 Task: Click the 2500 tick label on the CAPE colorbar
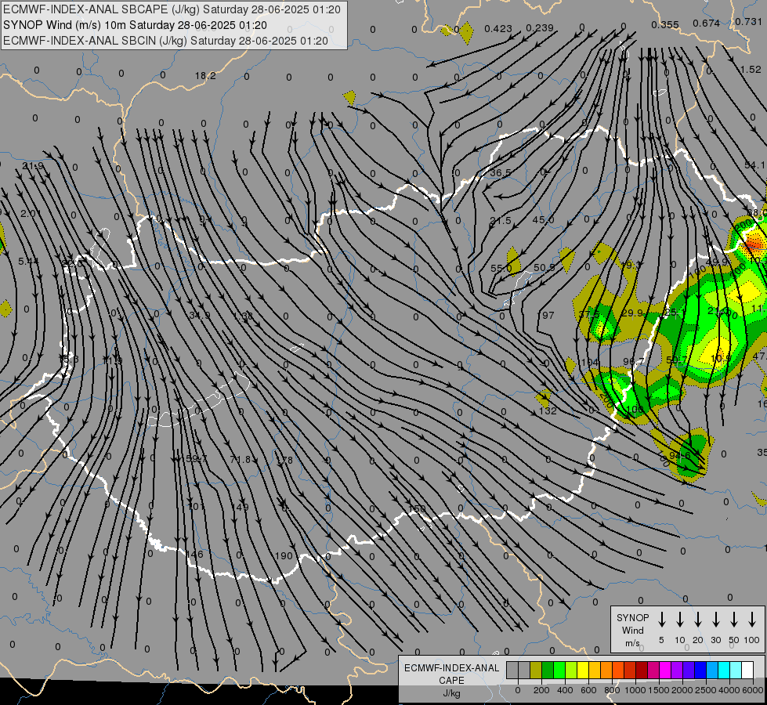[706, 690]
